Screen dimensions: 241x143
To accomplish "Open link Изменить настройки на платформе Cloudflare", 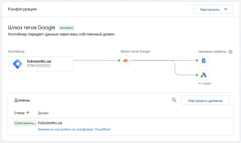I will [x=75, y=129].
